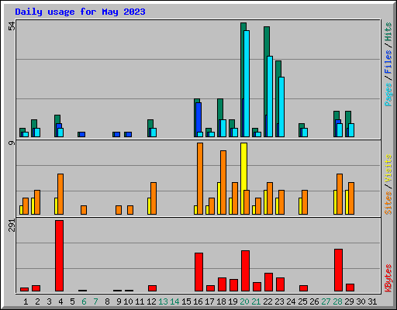Click the 'Files' legend label

coord(388,62)
